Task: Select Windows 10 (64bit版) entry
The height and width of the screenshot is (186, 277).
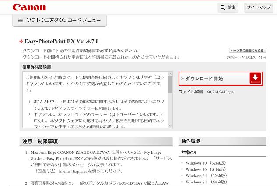Action: [206, 169]
